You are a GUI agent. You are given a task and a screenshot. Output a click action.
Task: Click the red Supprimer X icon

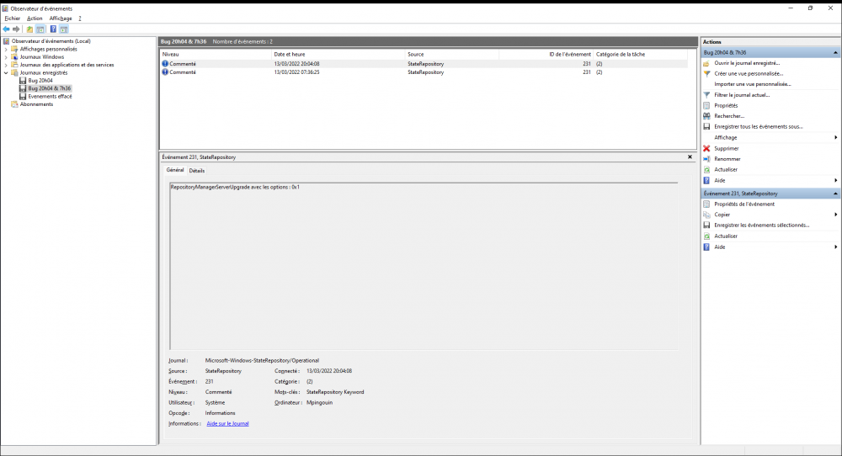[x=706, y=148]
